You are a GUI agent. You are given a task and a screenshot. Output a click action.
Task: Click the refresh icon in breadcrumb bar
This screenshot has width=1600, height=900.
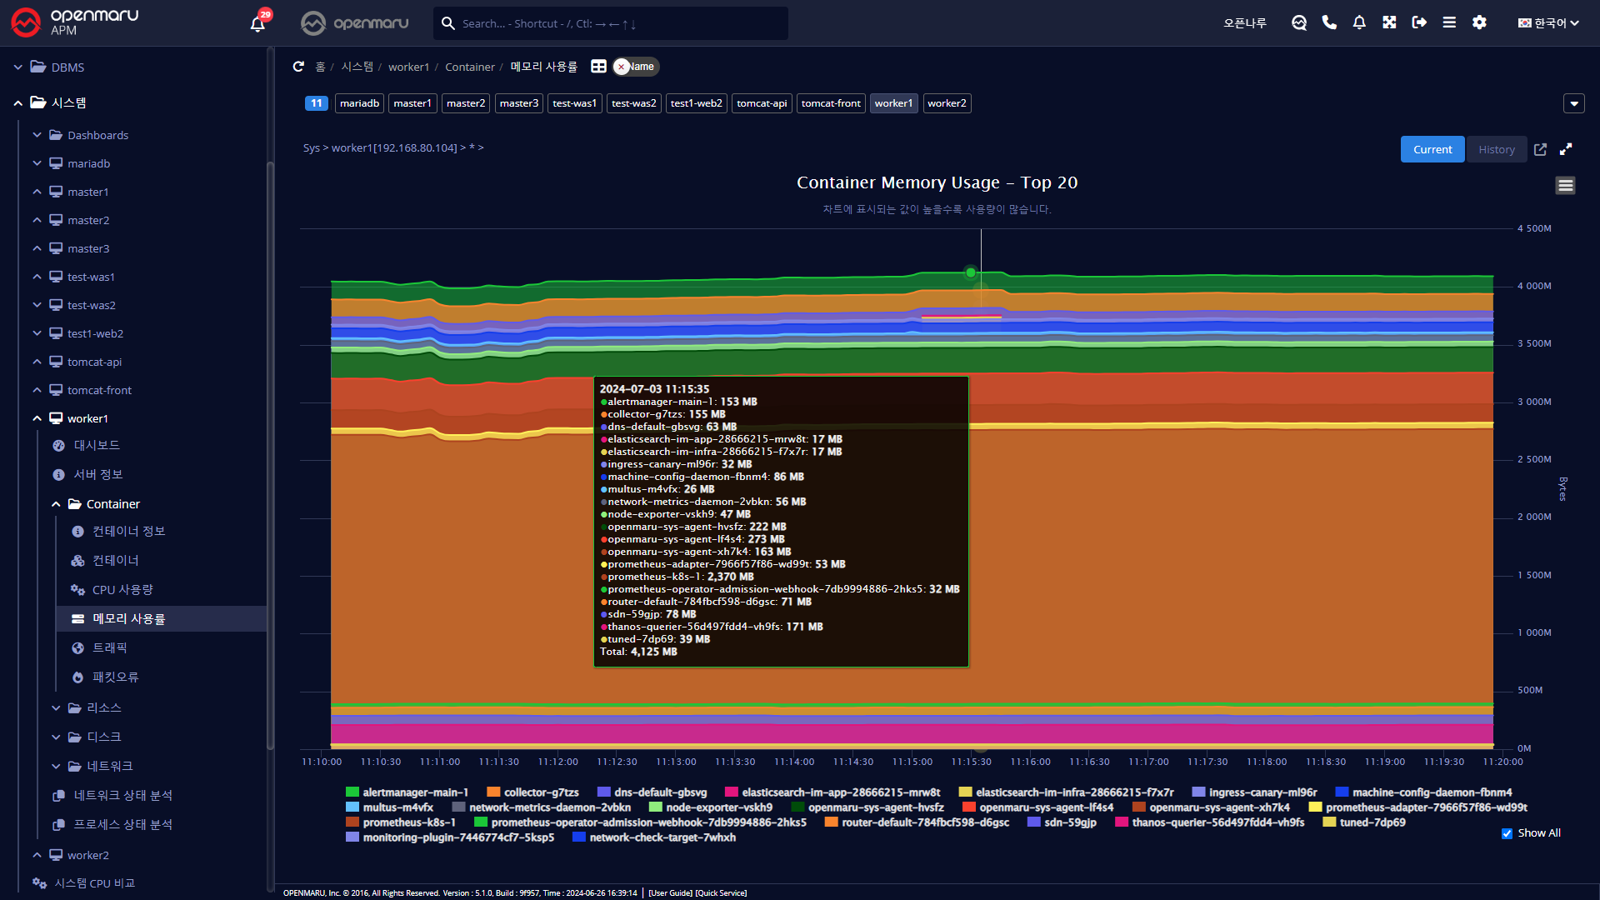pyautogui.click(x=298, y=67)
